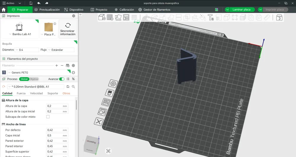The width and height of the screenshot is (296, 157).
Task: Open the process settings list icon
Action: pos(68,79)
